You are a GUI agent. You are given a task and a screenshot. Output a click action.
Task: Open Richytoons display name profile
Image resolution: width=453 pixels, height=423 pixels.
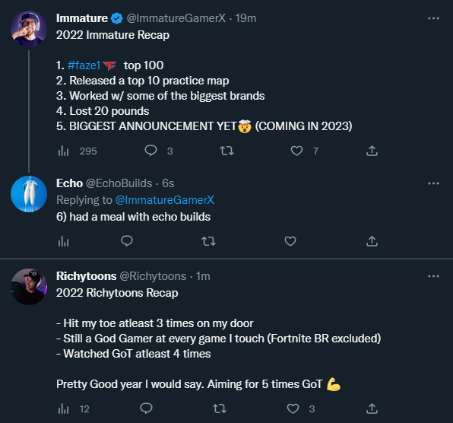click(86, 276)
